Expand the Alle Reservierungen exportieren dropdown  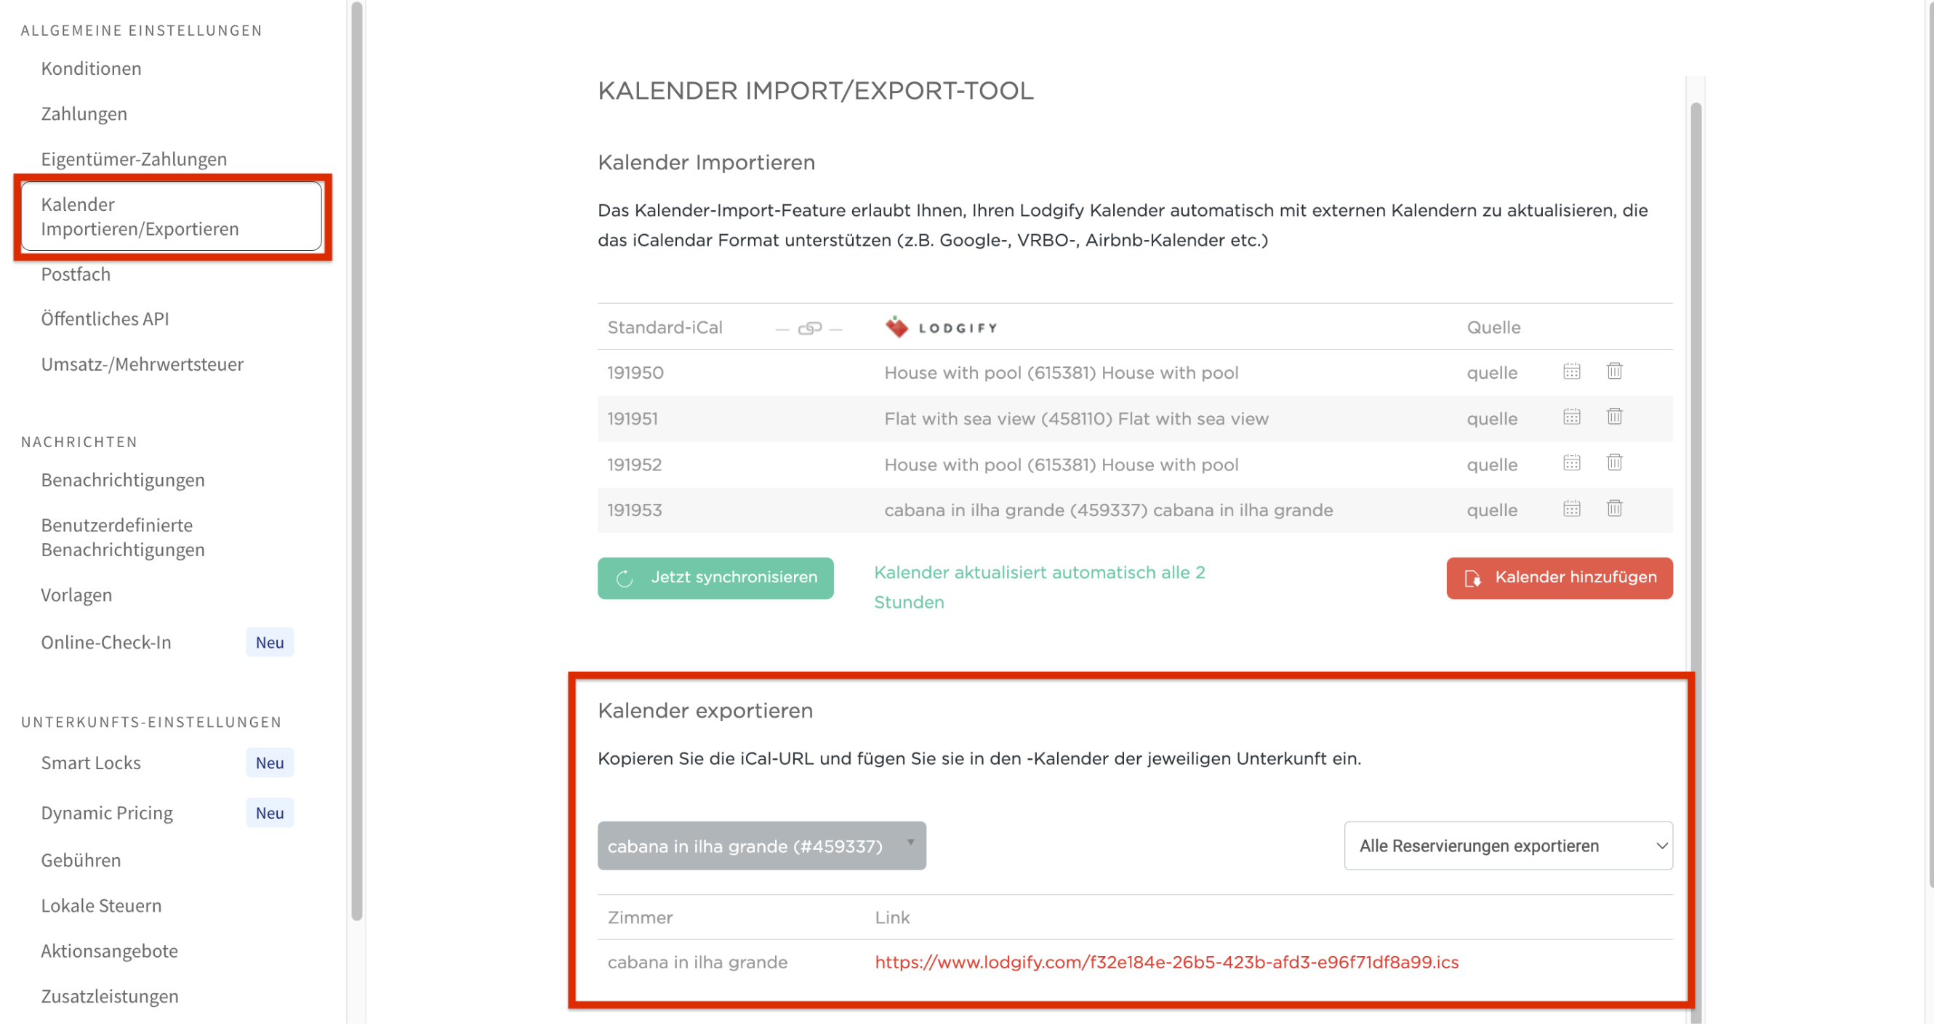(1507, 846)
